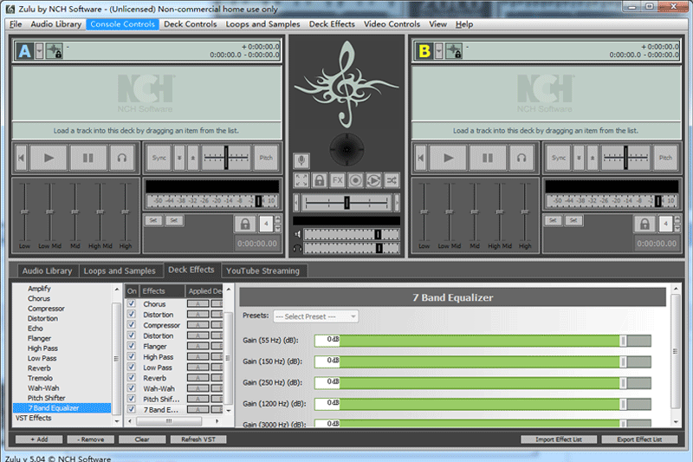Uncheck the Chorus effect checkbox

click(132, 303)
